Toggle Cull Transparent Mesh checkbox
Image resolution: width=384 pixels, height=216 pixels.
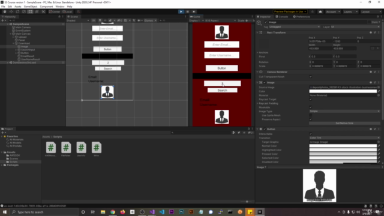(311, 77)
